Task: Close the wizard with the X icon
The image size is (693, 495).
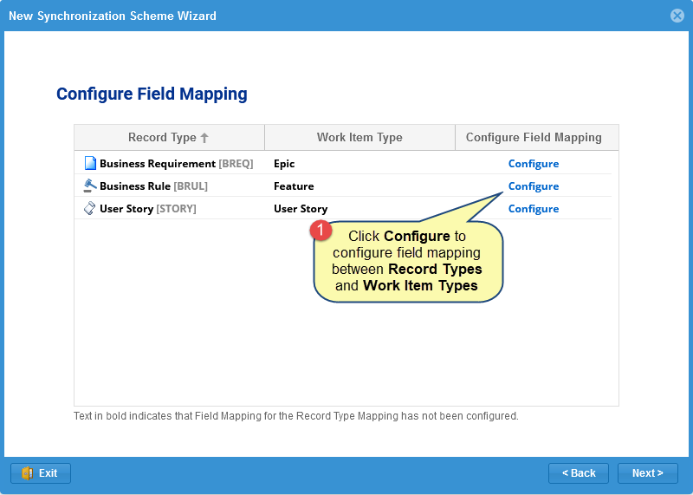Action: (677, 16)
